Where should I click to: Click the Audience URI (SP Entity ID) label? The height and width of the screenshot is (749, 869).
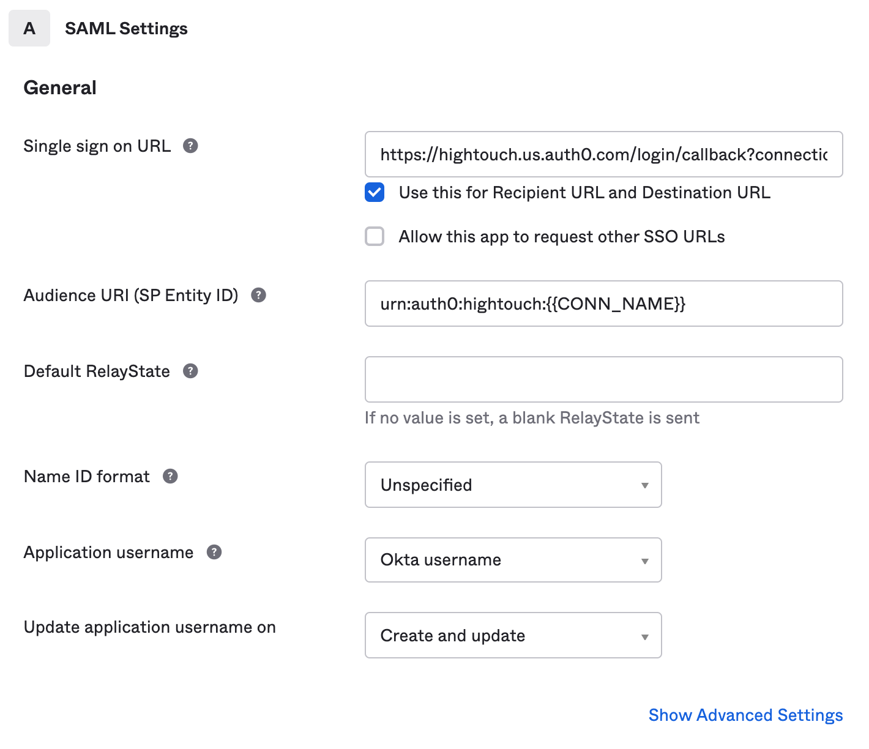point(131,296)
